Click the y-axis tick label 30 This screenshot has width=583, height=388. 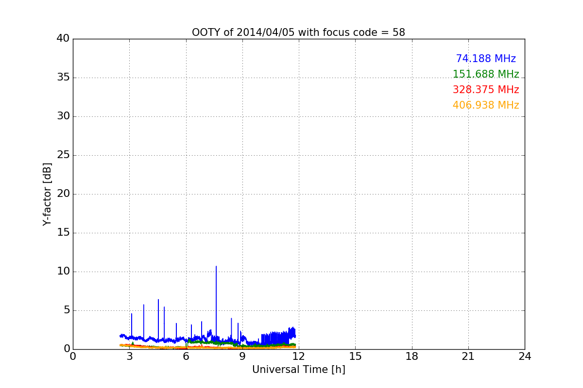point(63,116)
